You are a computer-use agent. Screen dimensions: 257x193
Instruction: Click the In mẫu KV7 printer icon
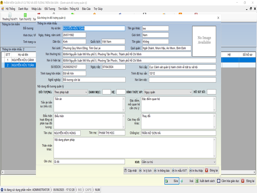click(173, 170)
